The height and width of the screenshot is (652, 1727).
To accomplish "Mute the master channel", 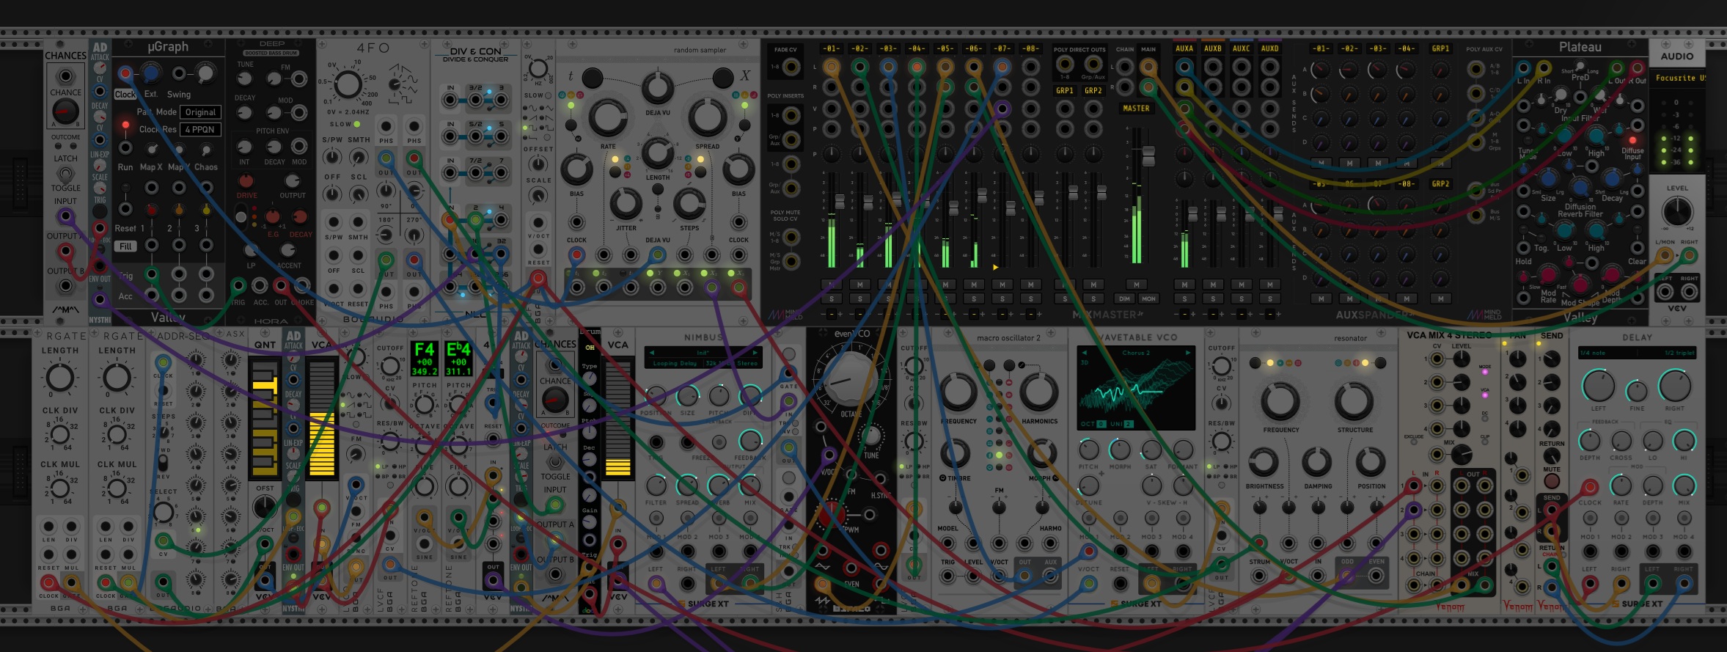I will point(1136,285).
